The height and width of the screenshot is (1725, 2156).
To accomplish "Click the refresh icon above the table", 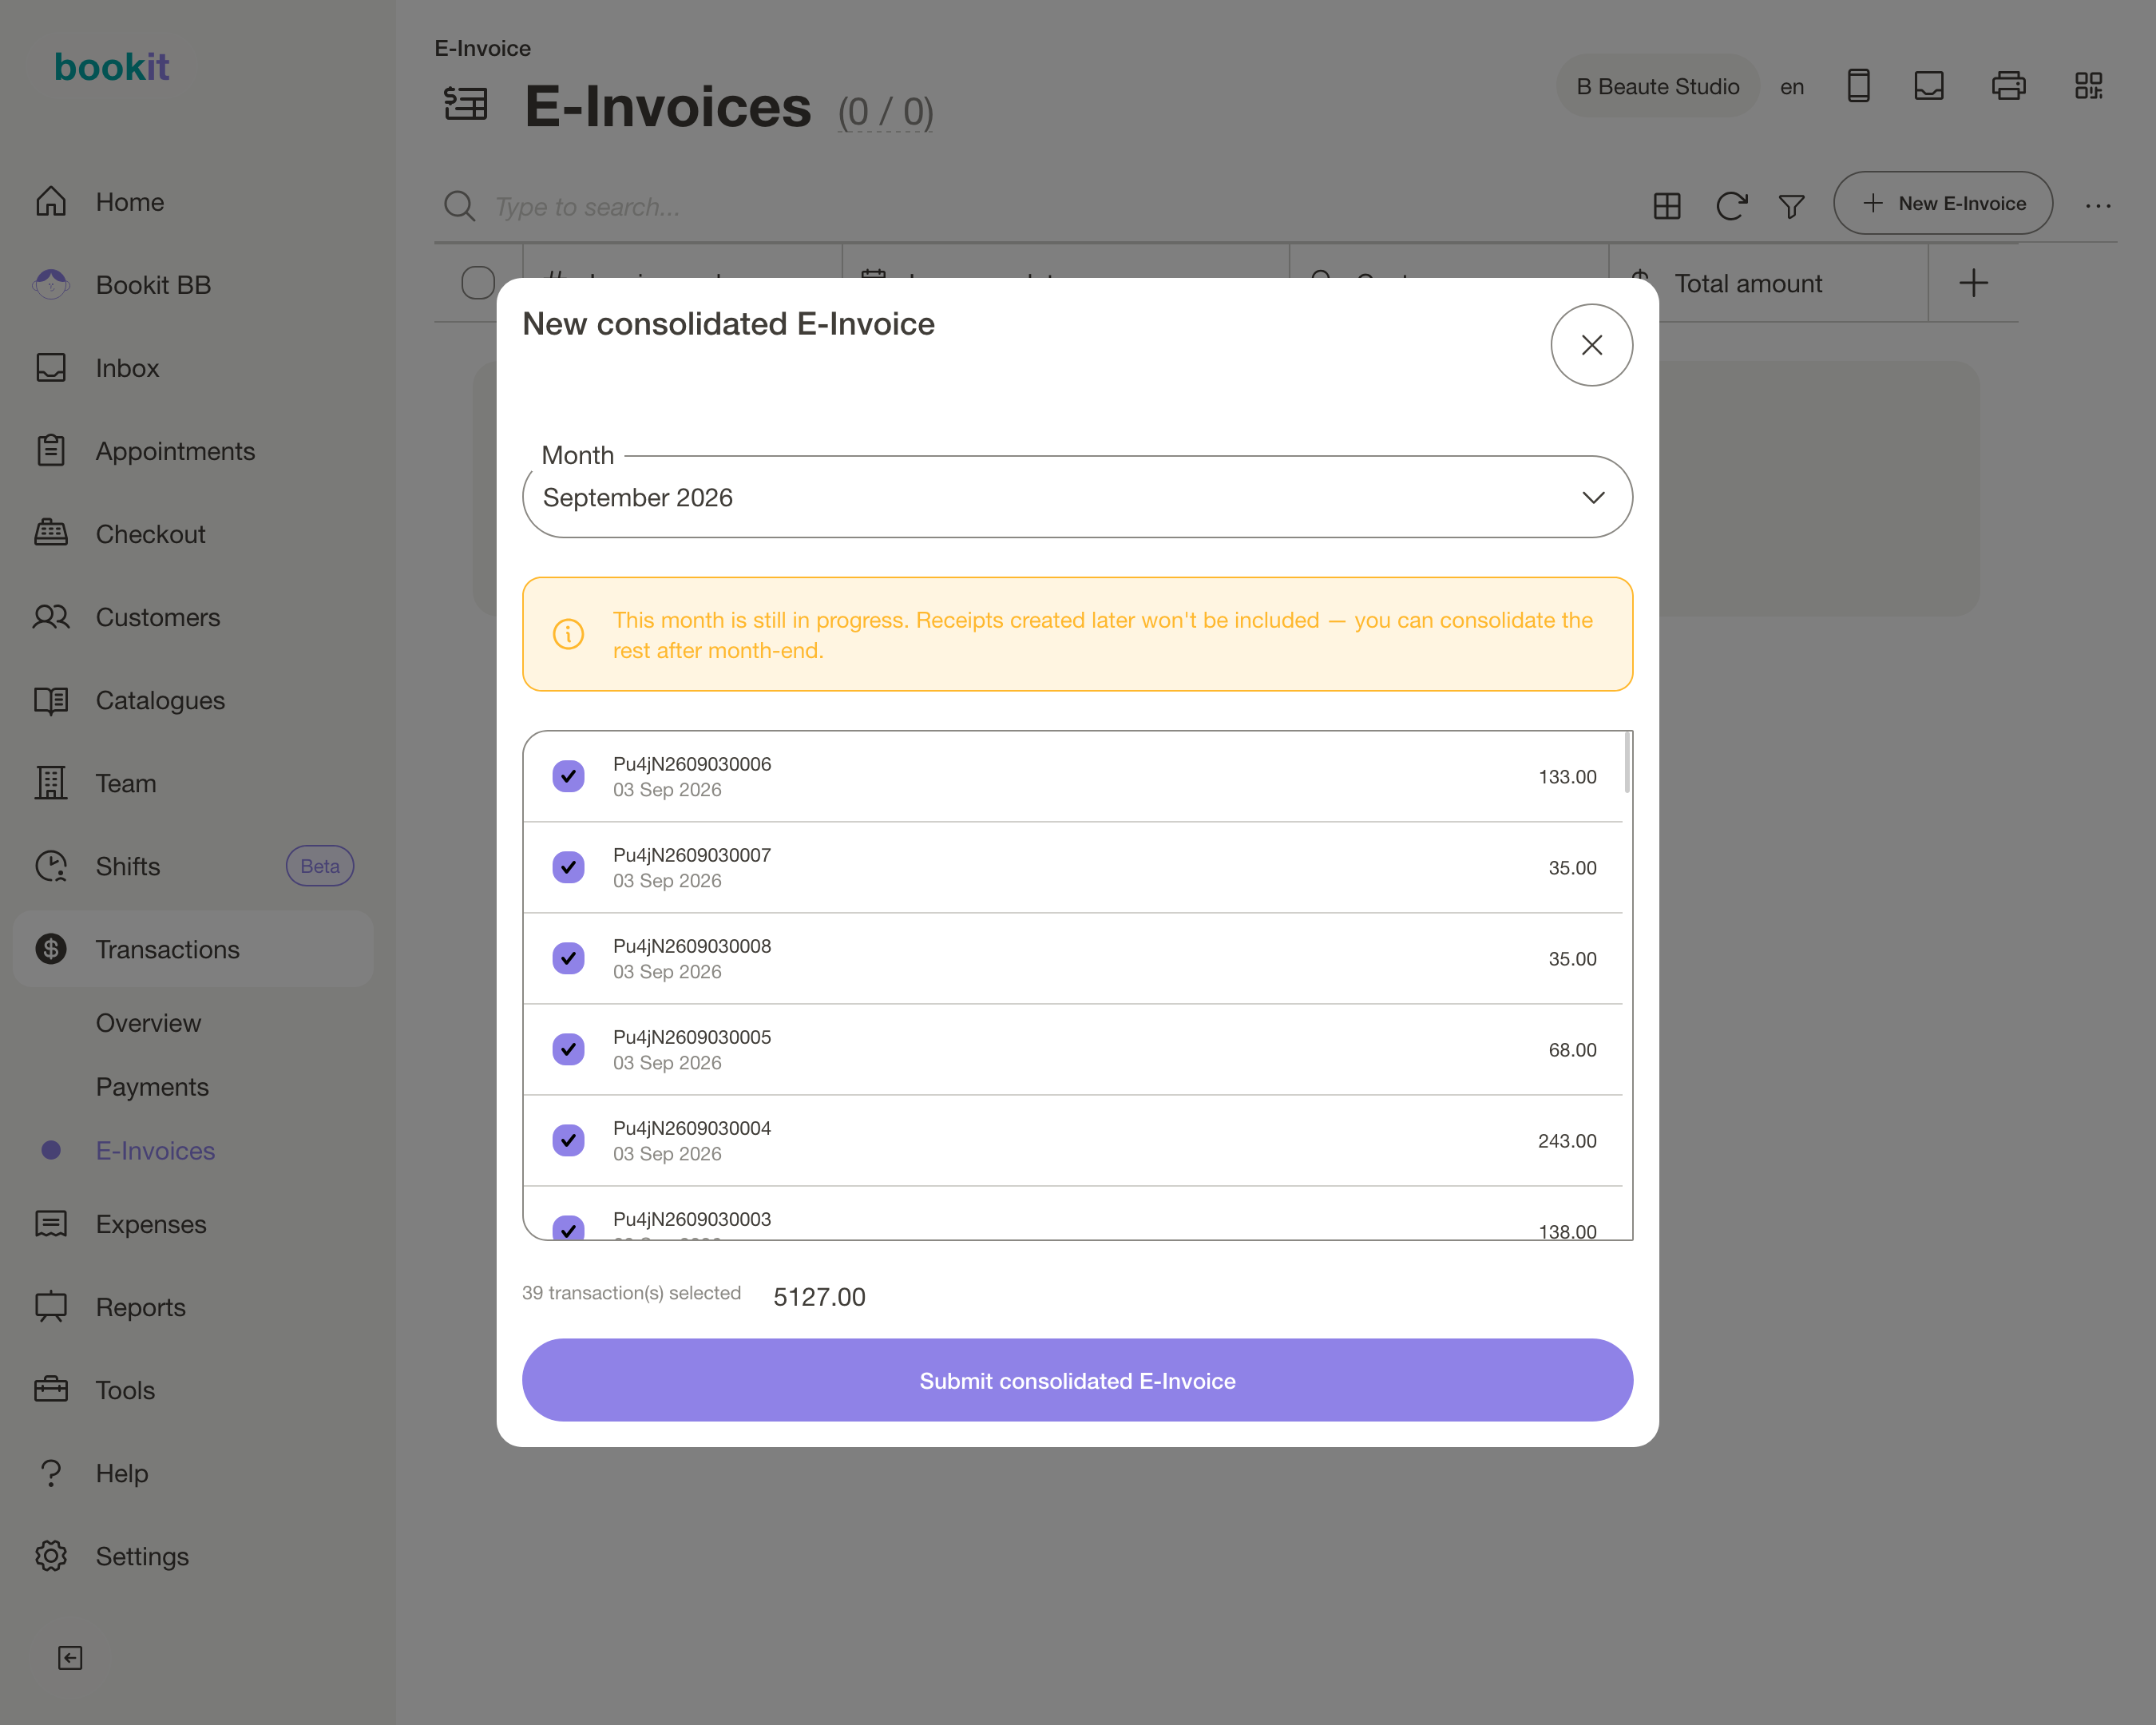I will [1731, 206].
